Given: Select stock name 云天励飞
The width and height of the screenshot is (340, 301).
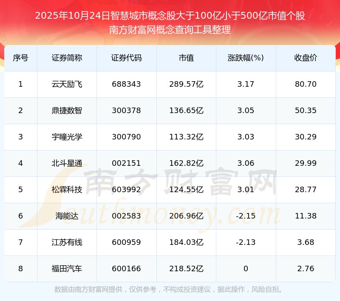Looking at the screenshot, I should (67, 84).
